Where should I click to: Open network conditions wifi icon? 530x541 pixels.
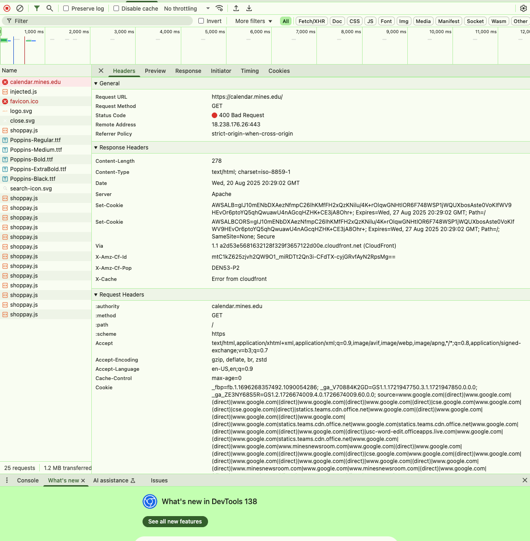[x=220, y=8]
